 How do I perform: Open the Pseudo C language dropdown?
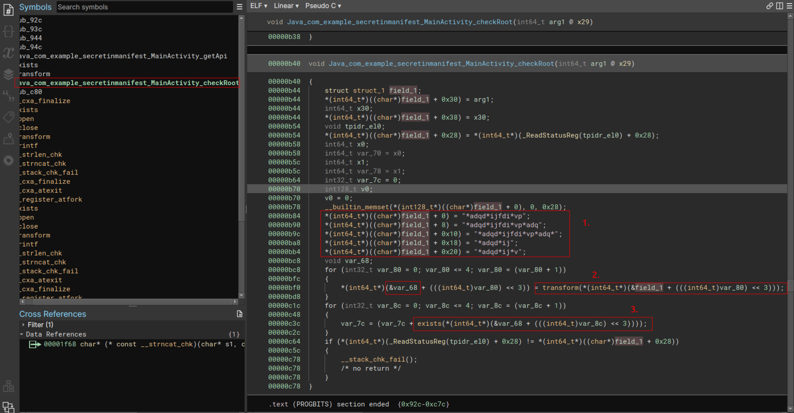click(x=323, y=5)
